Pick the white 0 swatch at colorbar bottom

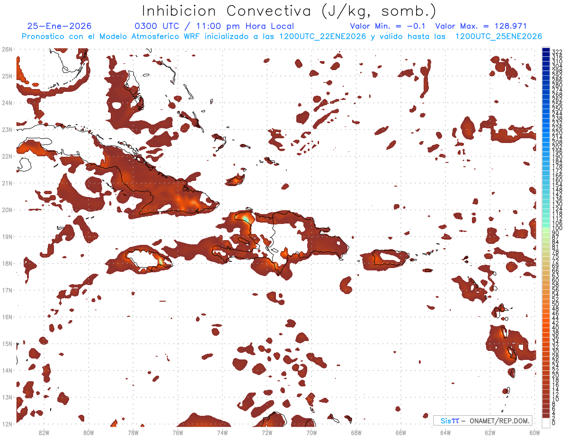click(546, 422)
